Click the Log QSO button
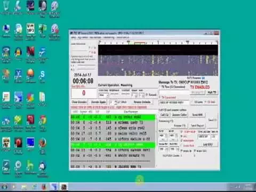The height and width of the screenshot is (192, 256). click(207, 145)
